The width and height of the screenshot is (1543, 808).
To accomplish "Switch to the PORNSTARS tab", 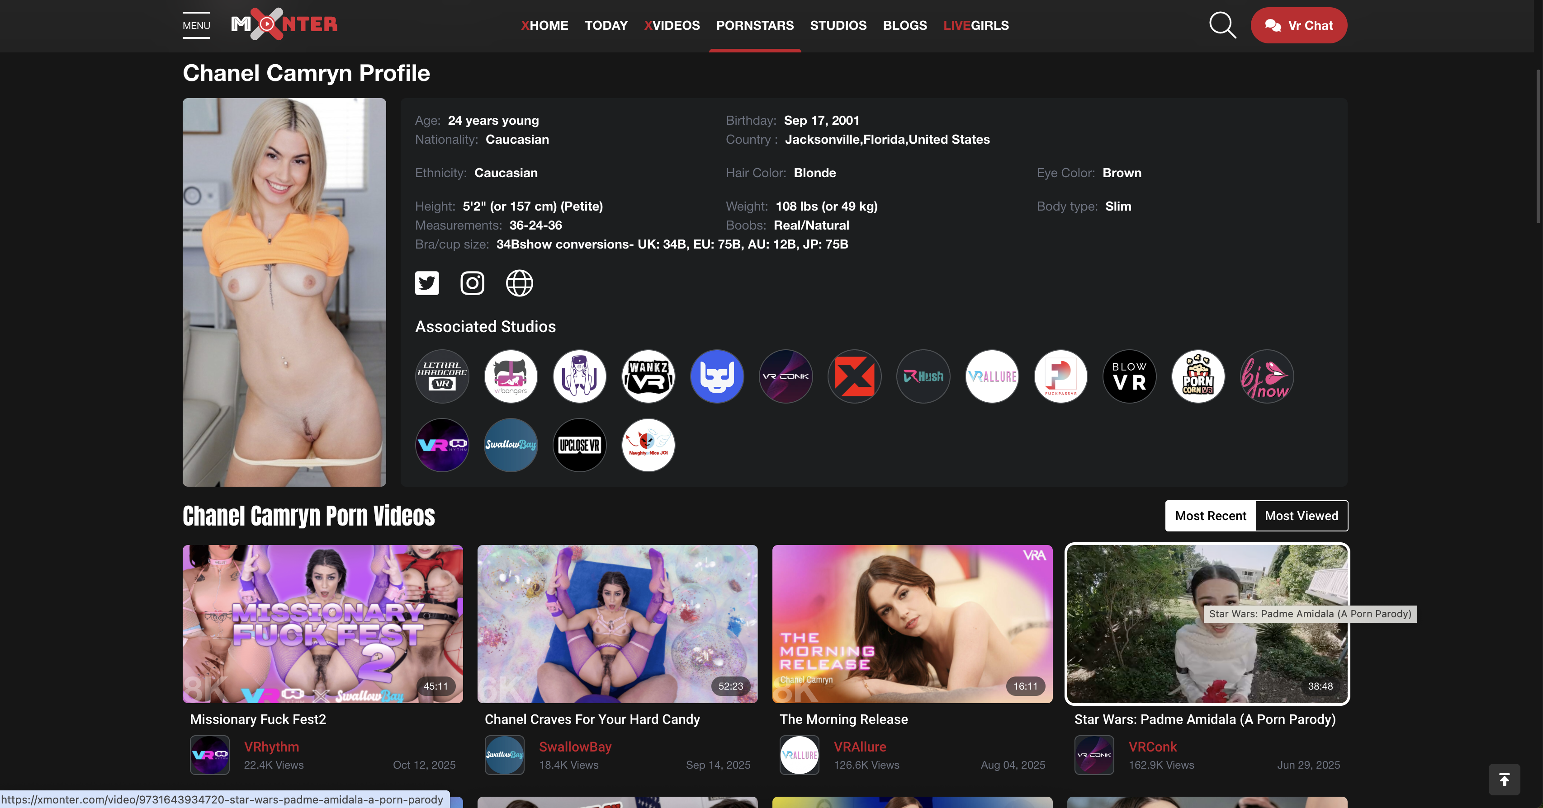I will 755,25.
